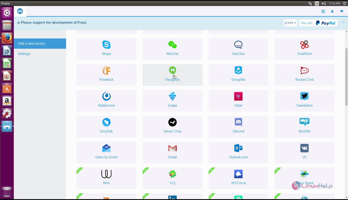Click the page's vertical scrollbar
Viewport: 348px width, 200px height.
click(x=346, y=77)
